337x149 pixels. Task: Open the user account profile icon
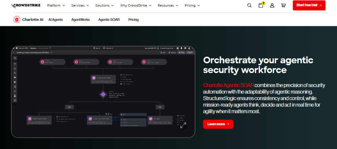point(272,6)
